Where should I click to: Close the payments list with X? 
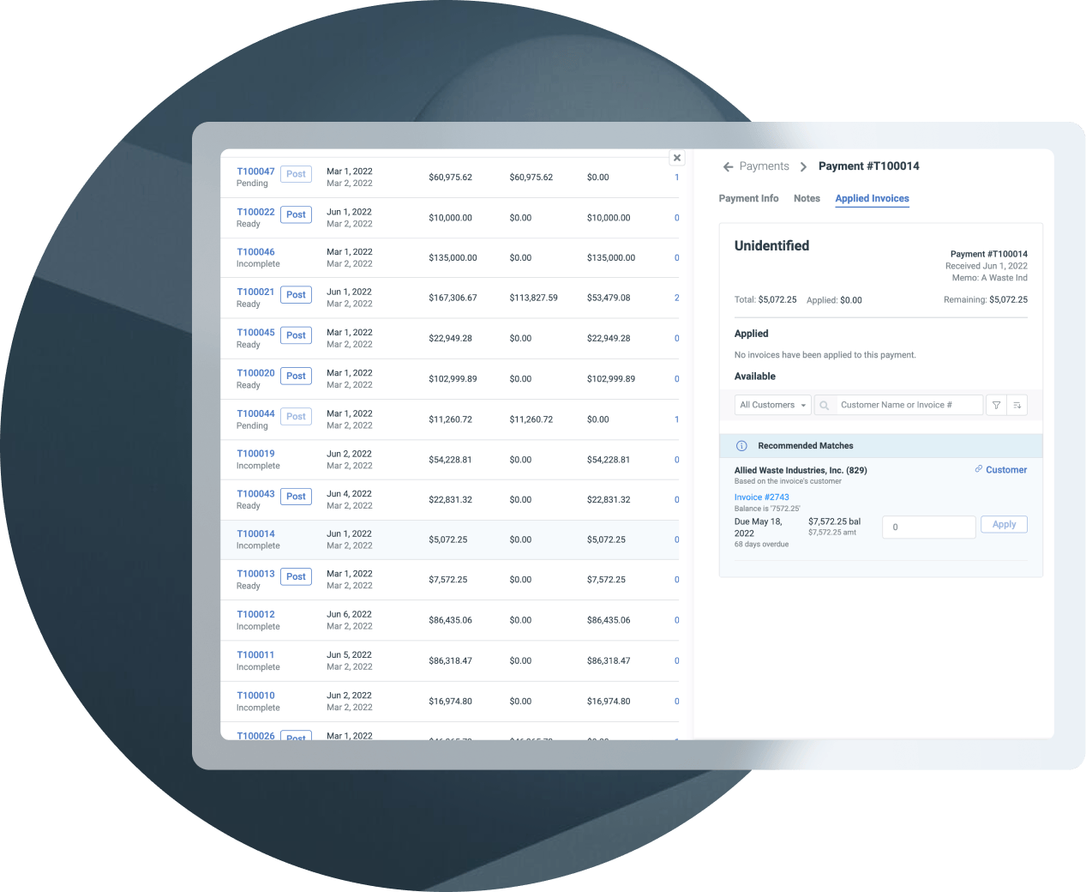(677, 158)
